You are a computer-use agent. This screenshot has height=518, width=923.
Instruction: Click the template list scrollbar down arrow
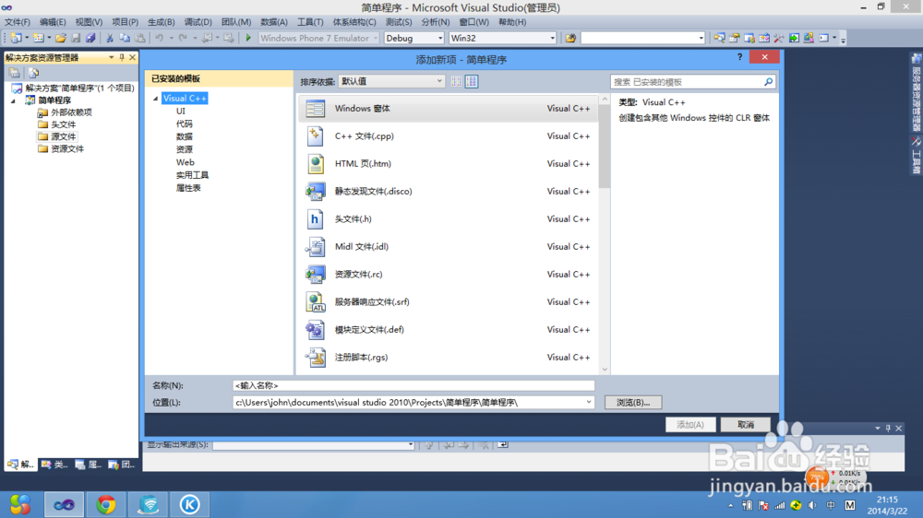point(605,370)
